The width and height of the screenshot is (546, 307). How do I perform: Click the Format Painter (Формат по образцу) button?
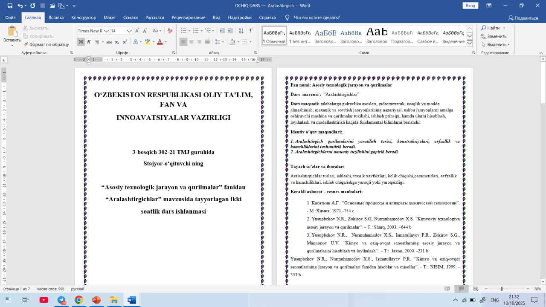click(46, 44)
